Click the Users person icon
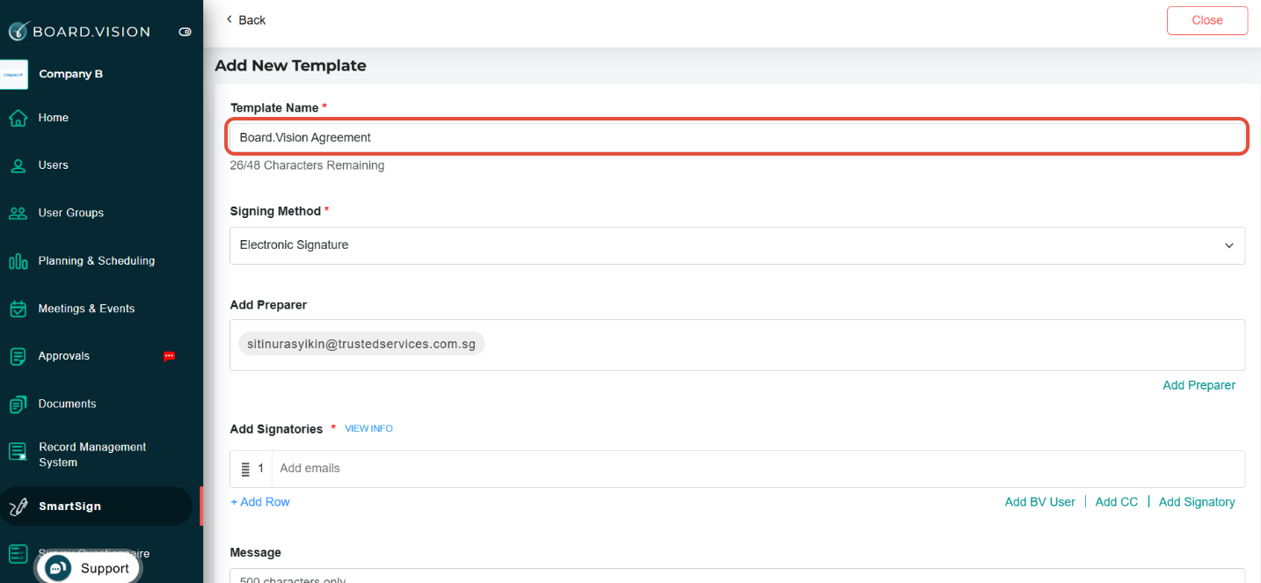The height and width of the screenshot is (583, 1261). tap(18, 165)
